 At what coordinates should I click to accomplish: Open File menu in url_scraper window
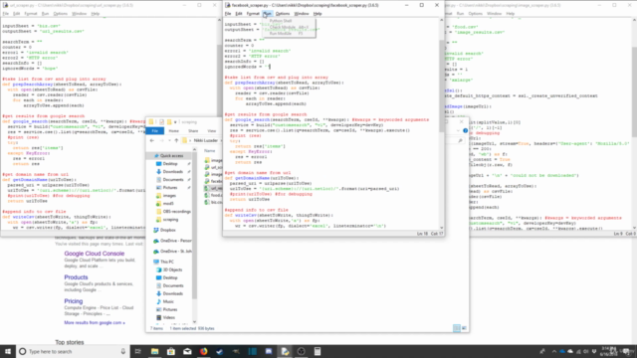click(x=5, y=13)
